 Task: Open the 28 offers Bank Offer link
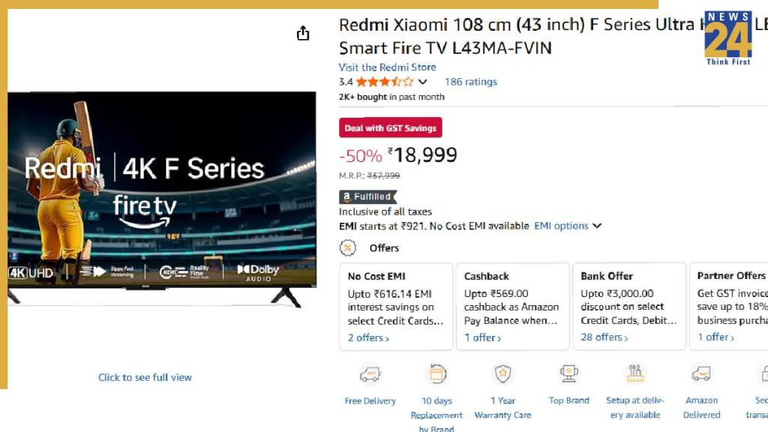point(604,337)
